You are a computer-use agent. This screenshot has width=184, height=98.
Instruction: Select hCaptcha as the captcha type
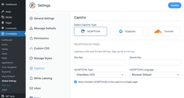(127, 32)
